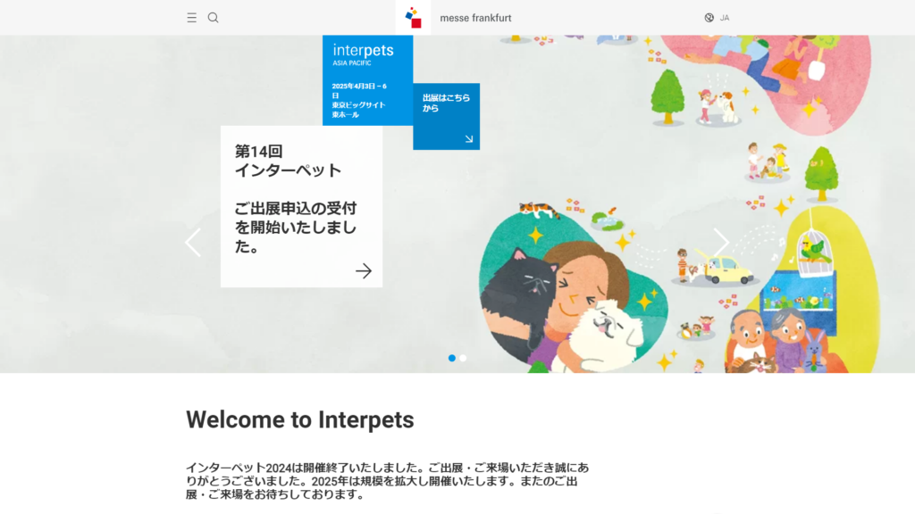
Task: Select the first carousel indicator dot
Action: [452, 358]
